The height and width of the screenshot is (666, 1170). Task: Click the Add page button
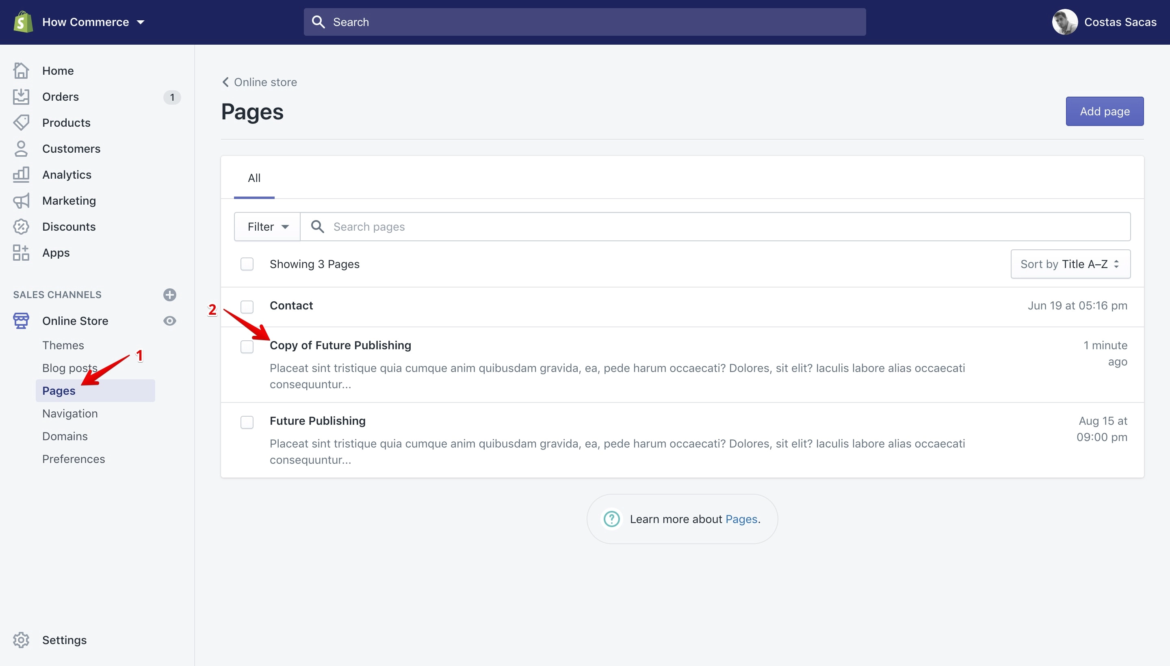point(1105,111)
